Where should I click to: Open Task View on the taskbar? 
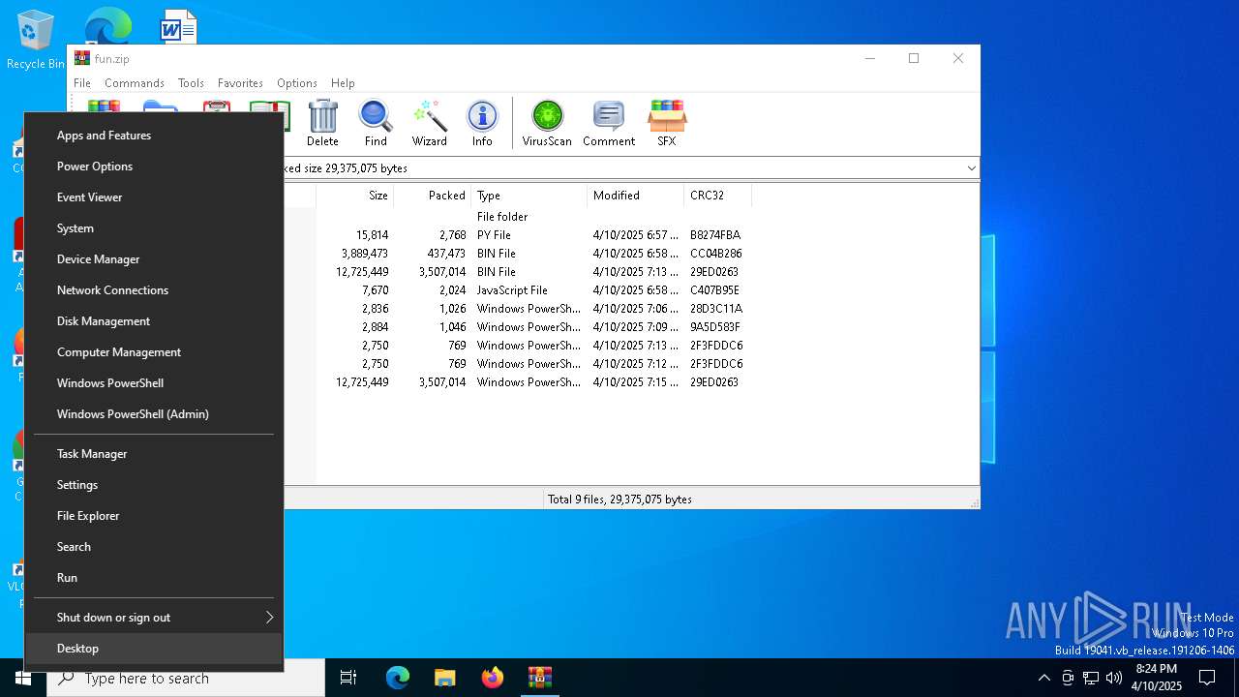pyautogui.click(x=348, y=678)
